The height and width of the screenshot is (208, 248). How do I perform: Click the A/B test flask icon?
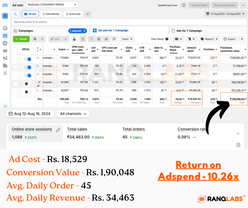[x=74, y=39]
